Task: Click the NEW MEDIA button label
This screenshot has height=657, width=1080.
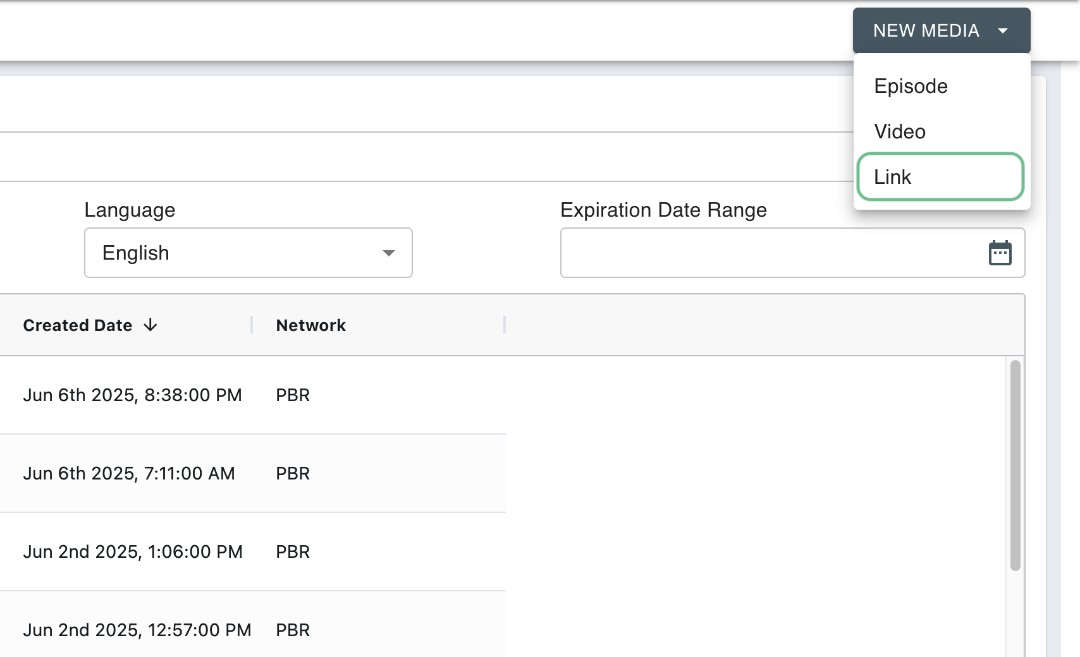Action: point(926,30)
